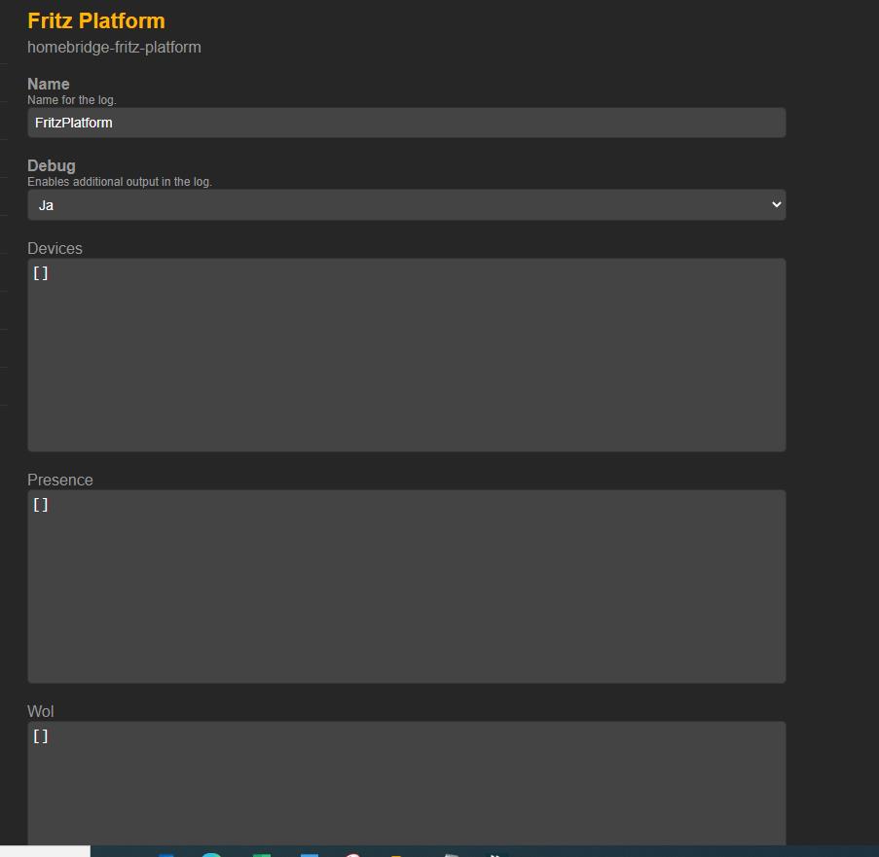This screenshot has width=879, height=857.
Task: Open the green taskbar icon
Action: [261, 854]
